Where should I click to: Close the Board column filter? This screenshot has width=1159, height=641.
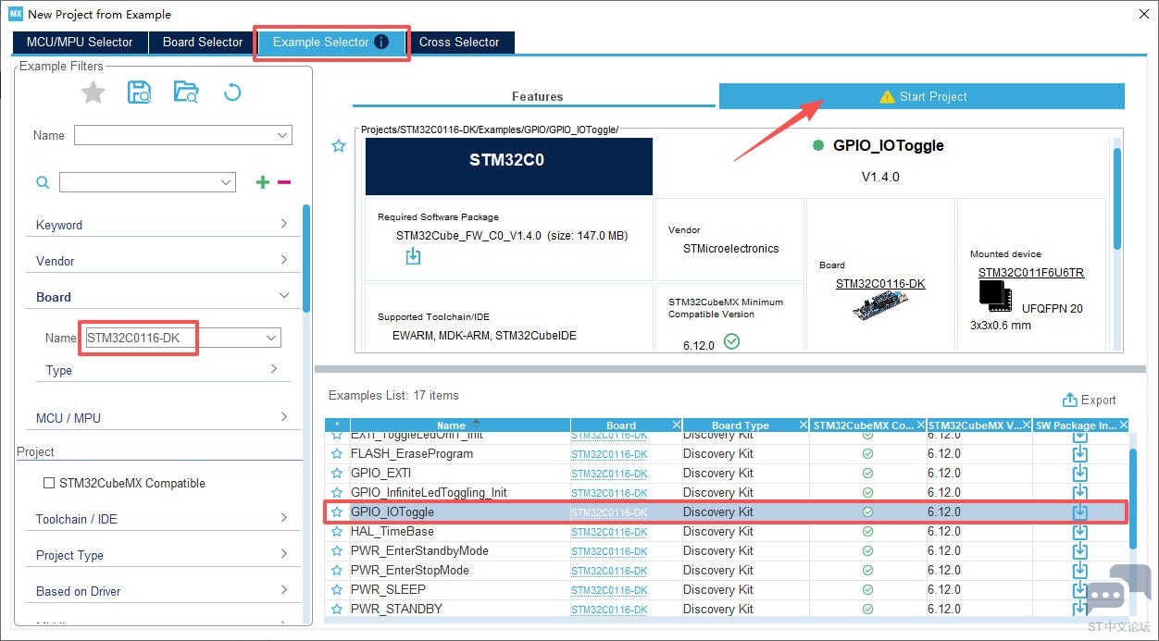[676, 425]
